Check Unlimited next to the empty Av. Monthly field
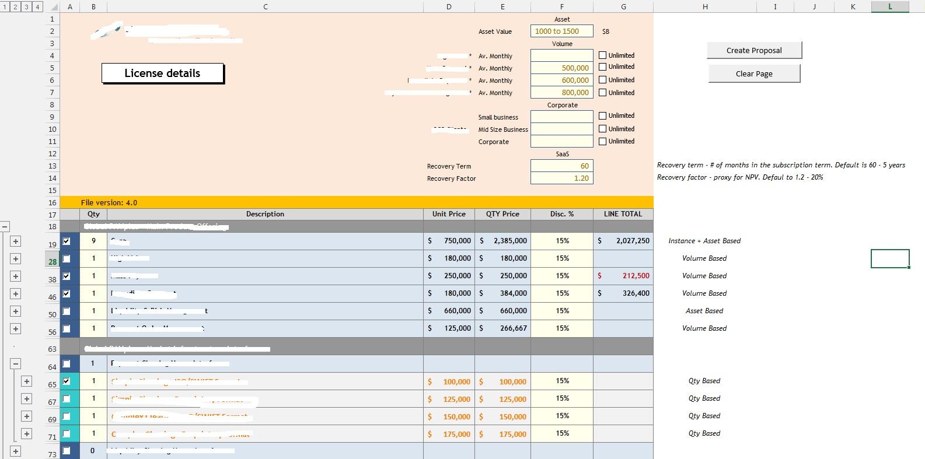Viewport: 925px width, 459px height. [x=603, y=55]
